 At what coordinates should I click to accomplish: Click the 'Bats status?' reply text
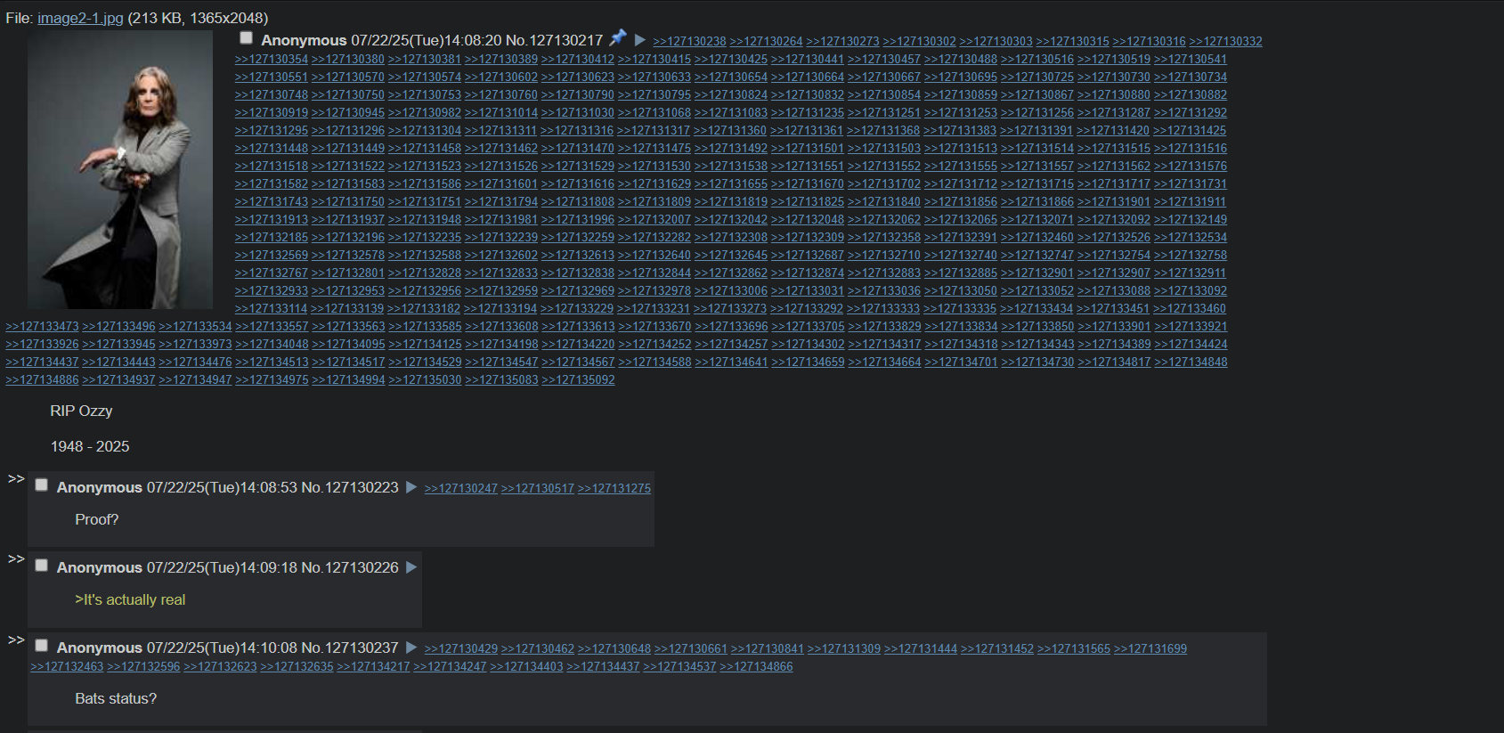coord(116,698)
